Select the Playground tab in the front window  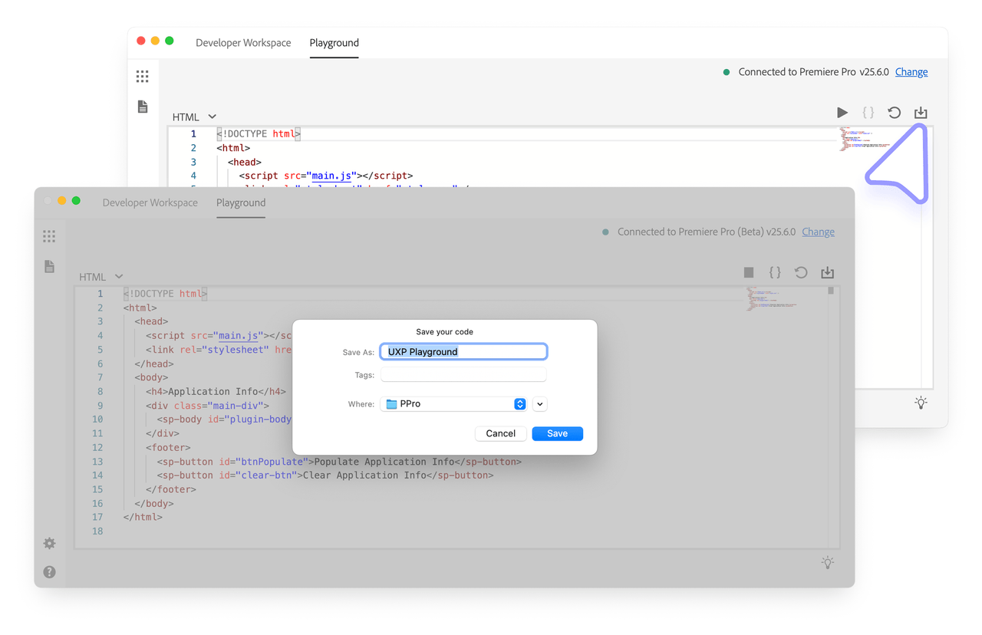tap(241, 202)
